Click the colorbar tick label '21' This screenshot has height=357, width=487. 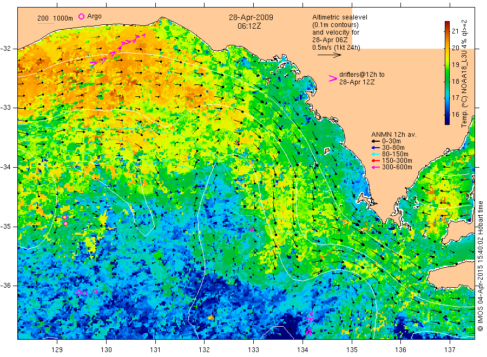(455, 31)
